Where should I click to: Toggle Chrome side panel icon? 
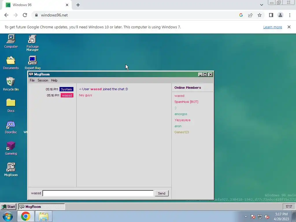(x=271, y=15)
